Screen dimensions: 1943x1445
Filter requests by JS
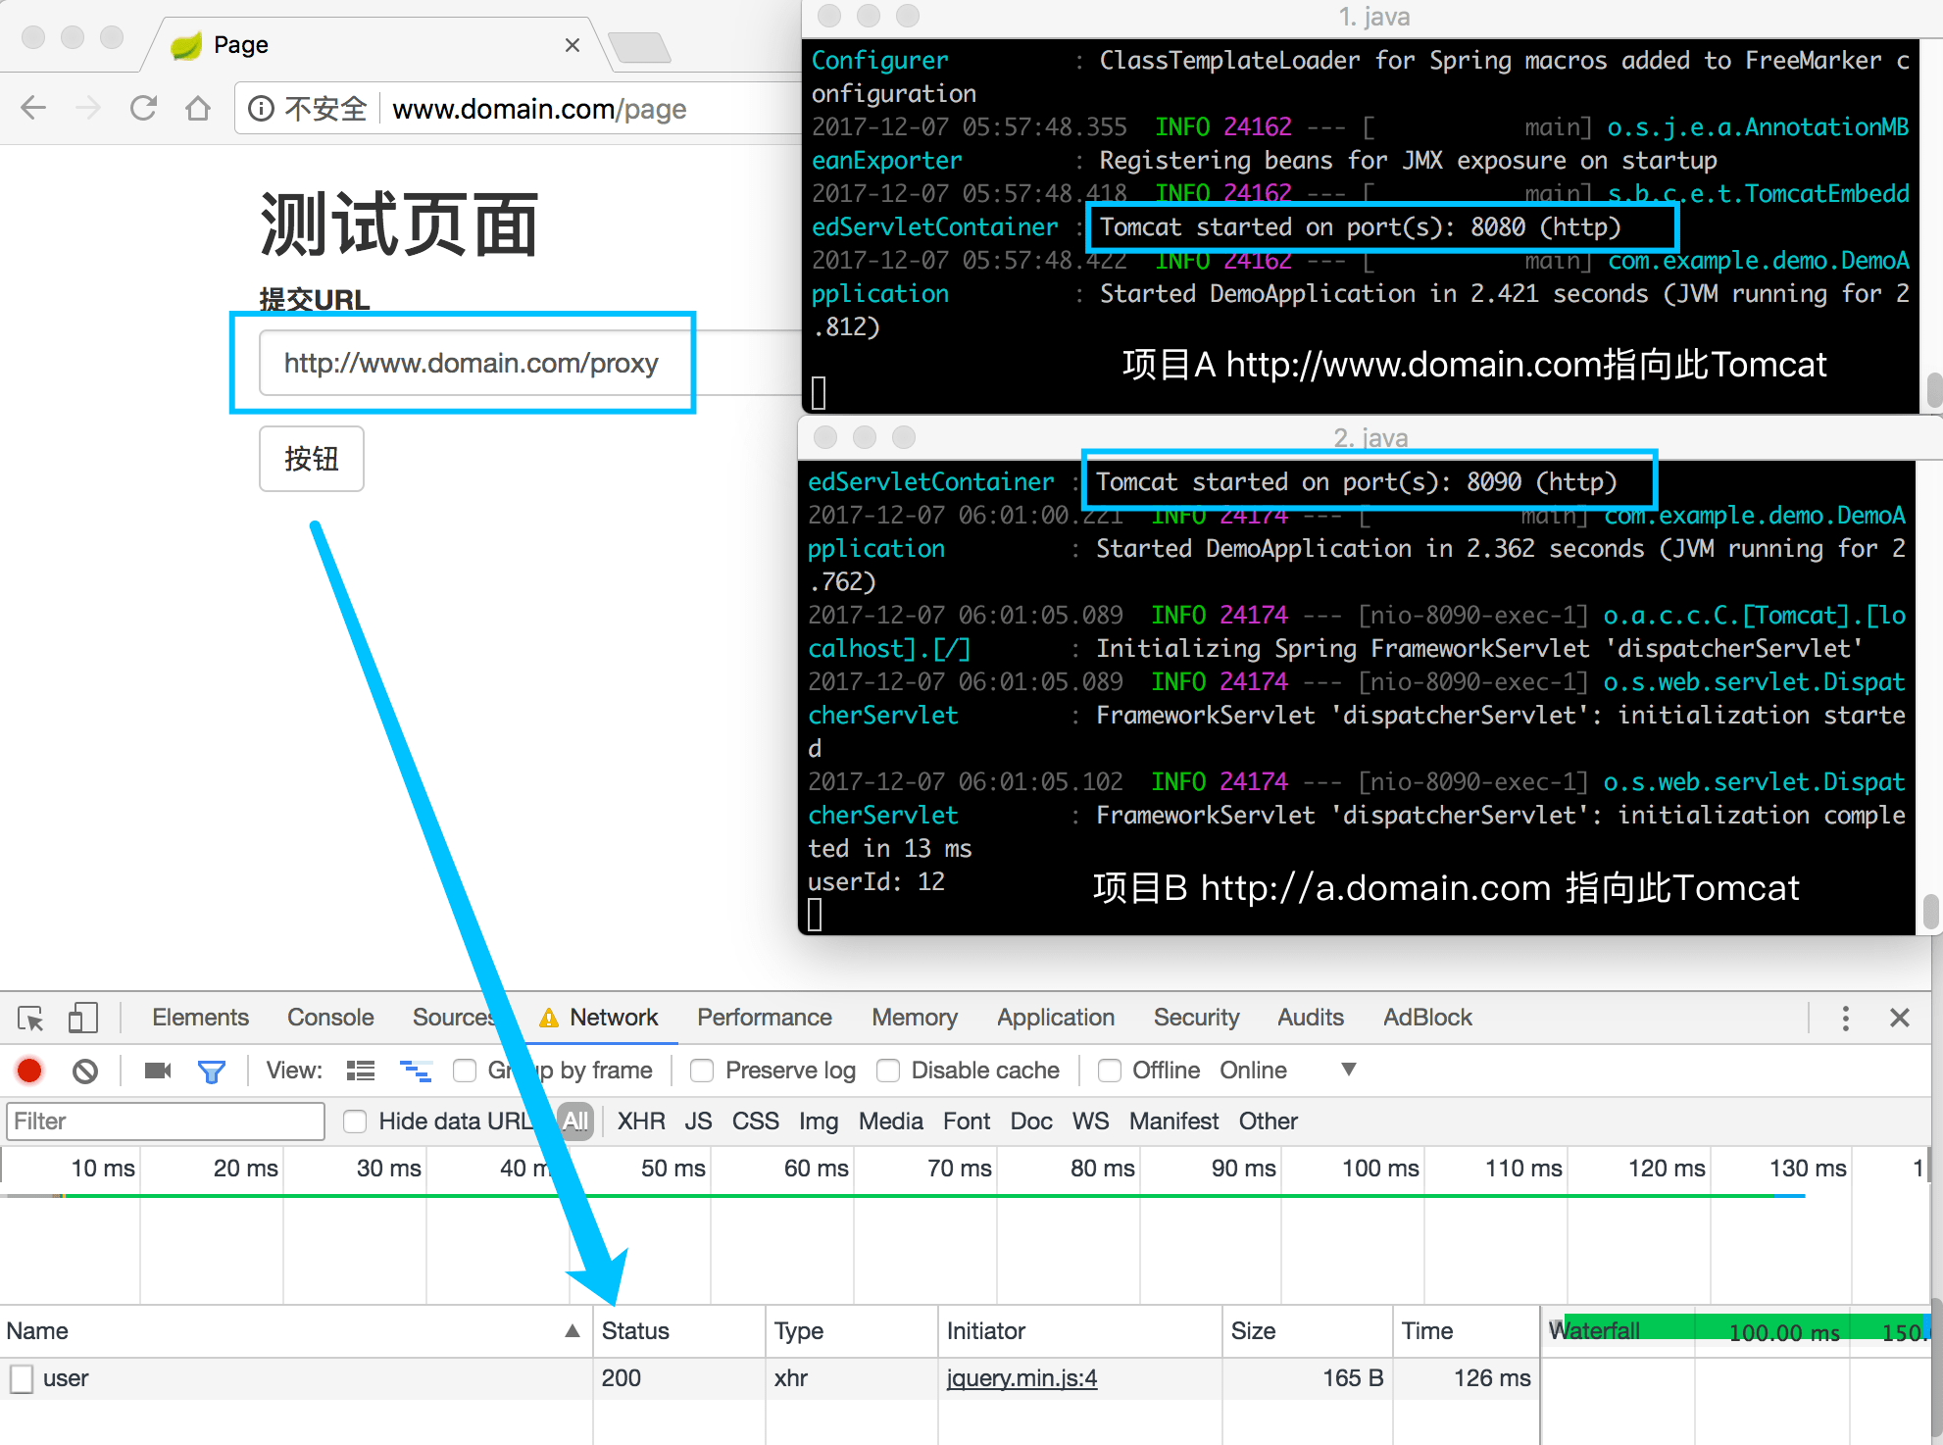[698, 1121]
